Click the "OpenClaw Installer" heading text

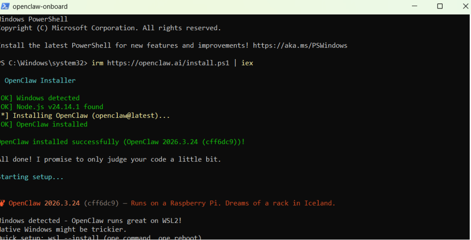coord(40,80)
